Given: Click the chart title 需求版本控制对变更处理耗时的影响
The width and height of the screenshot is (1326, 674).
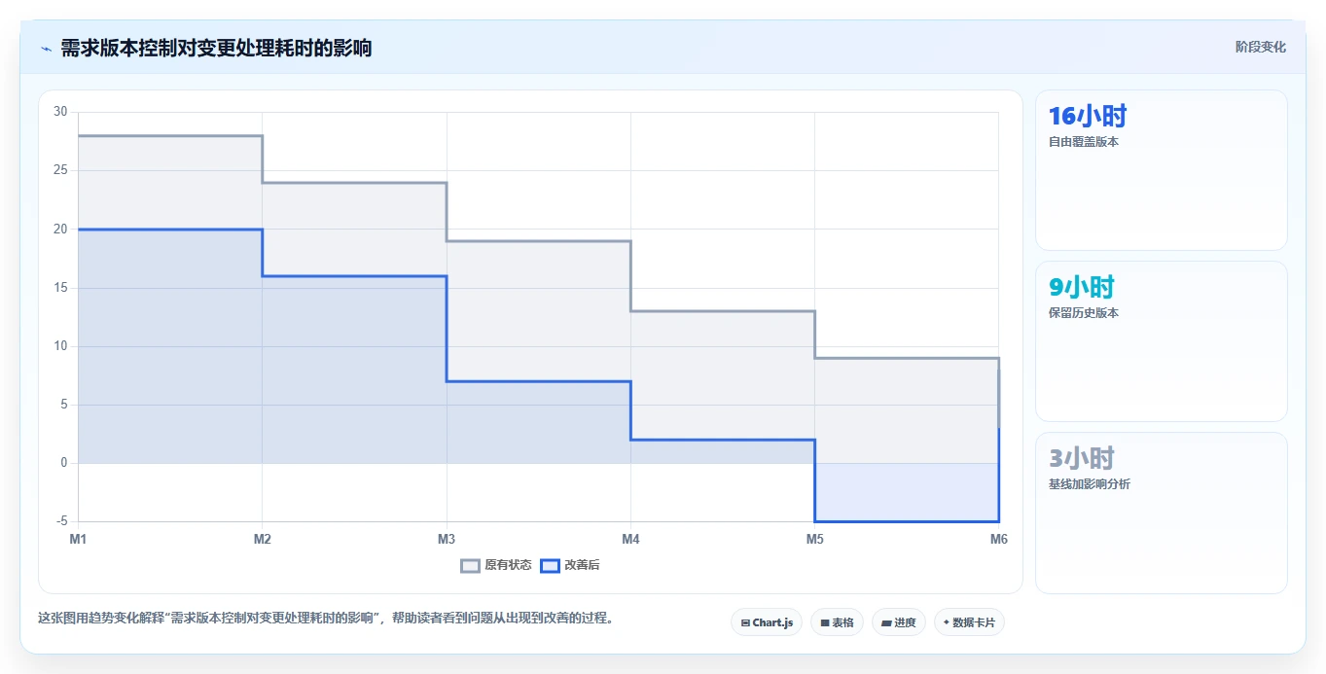Looking at the screenshot, I should pos(216,48).
